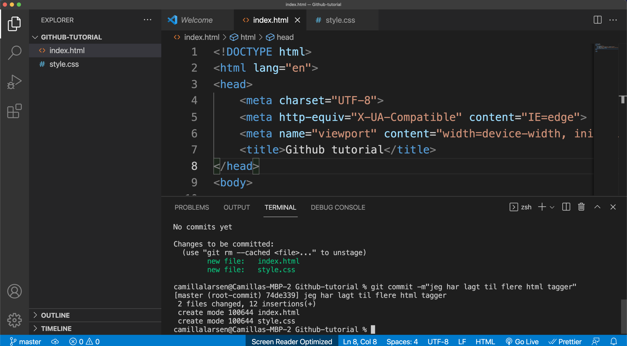Open the Extensions view icon

coord(14,111)
